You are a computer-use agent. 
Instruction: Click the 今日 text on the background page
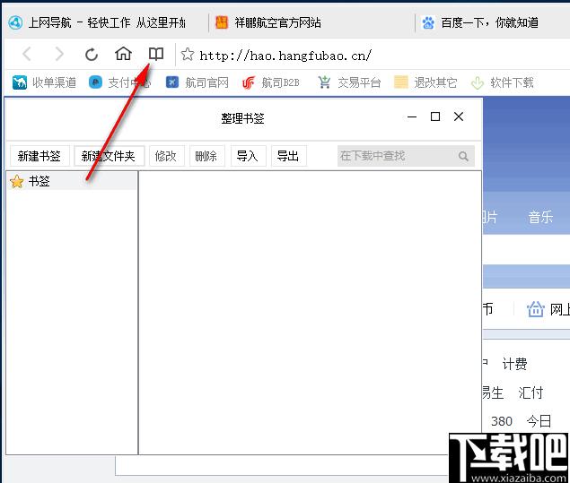[x=539, y=421]
